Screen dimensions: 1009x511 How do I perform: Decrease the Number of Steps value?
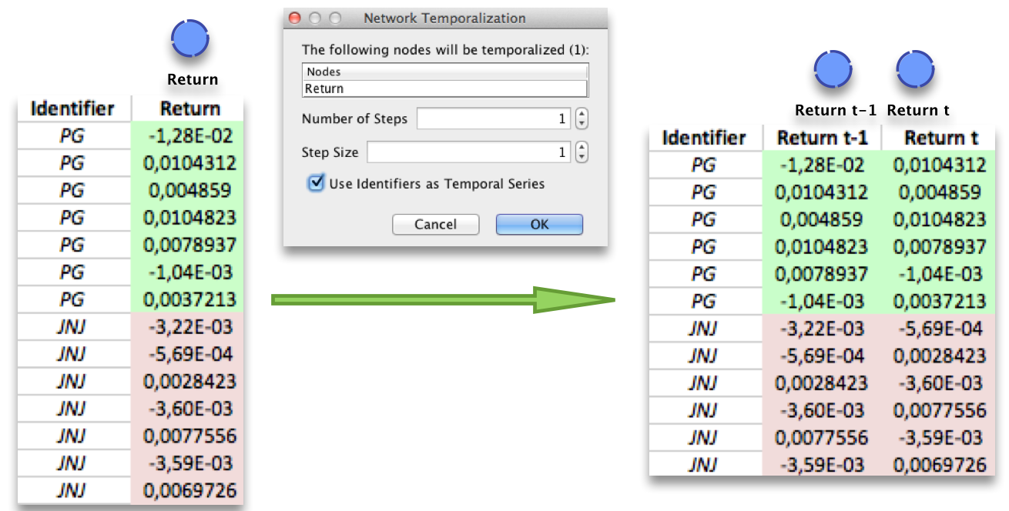(582, 124)
